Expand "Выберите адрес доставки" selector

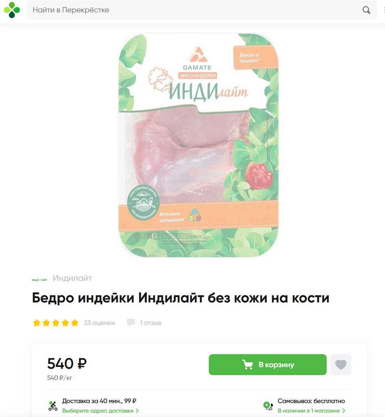pos(100,410)
